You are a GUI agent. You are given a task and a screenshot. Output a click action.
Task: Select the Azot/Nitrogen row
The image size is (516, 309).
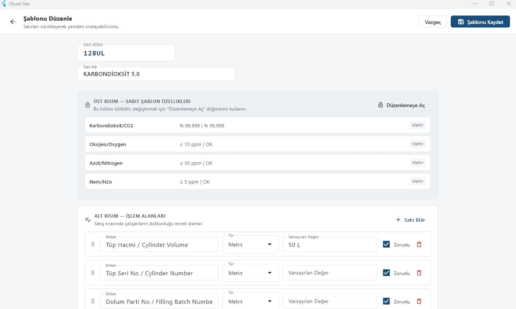(x=258, y=163)
